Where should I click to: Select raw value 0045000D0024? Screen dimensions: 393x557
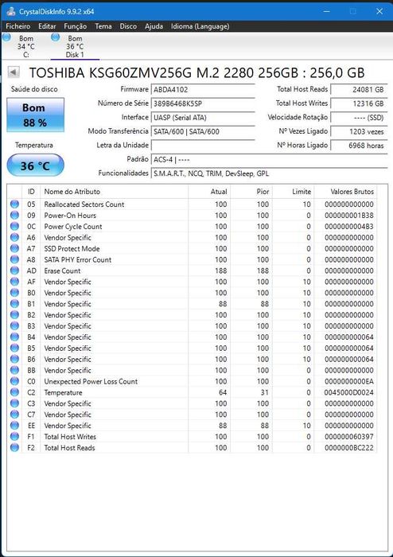tap(349, 392)
